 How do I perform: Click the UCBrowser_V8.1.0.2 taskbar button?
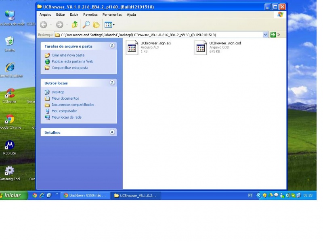click(x=136, y=196)
